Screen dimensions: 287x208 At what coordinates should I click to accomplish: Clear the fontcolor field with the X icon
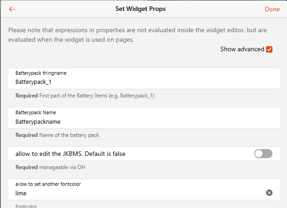click(269, 193)
